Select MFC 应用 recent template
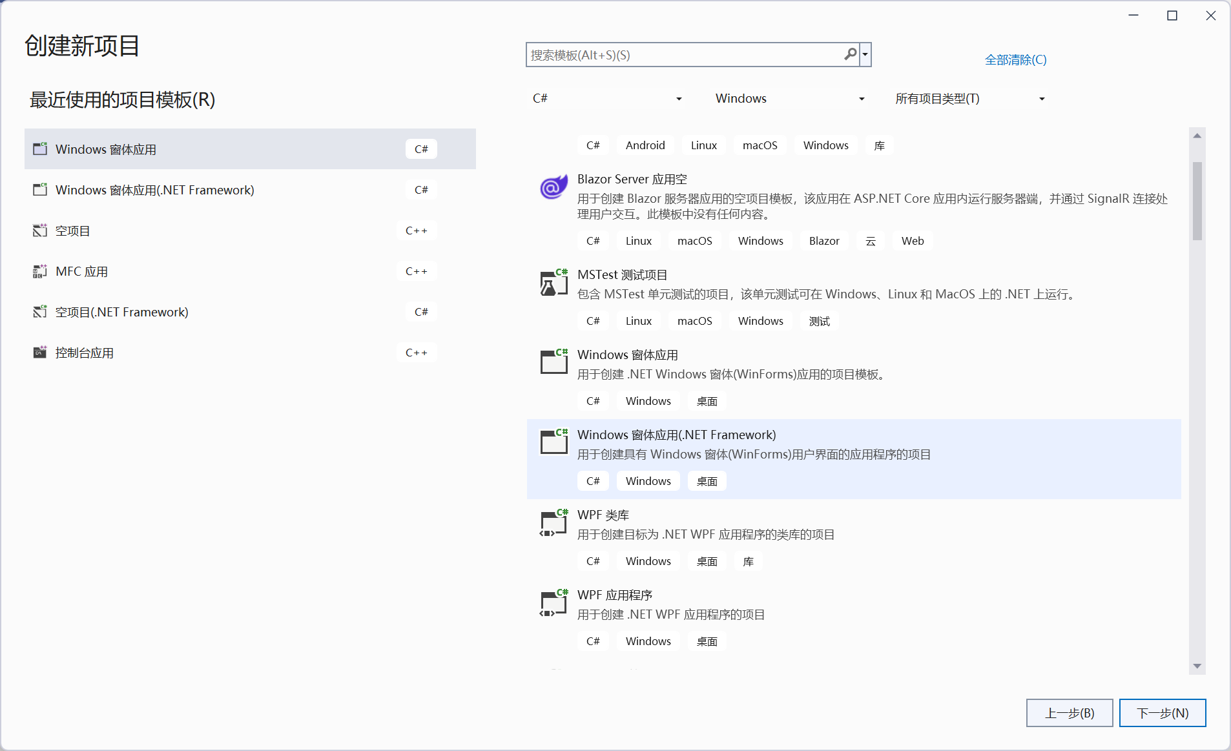Viewport: 1231px width, 751px height. coord(250,271)
